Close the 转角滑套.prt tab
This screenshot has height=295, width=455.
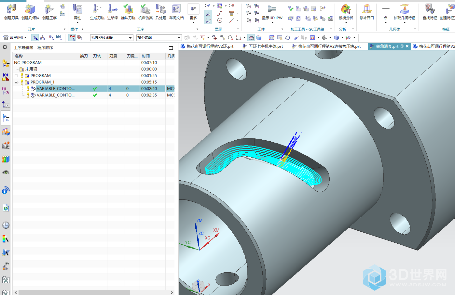tap(407, 46)
